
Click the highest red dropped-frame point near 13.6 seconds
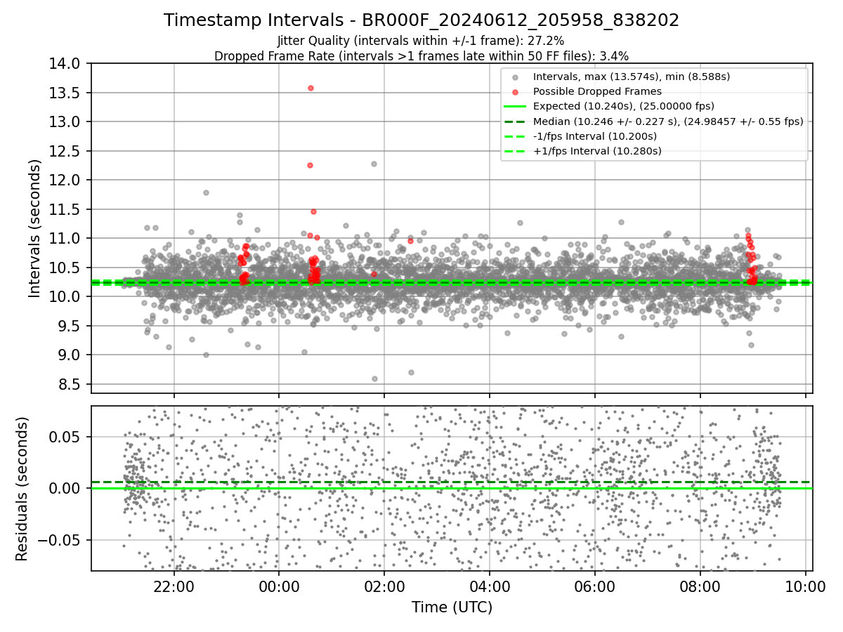click(x=311, y=88)
